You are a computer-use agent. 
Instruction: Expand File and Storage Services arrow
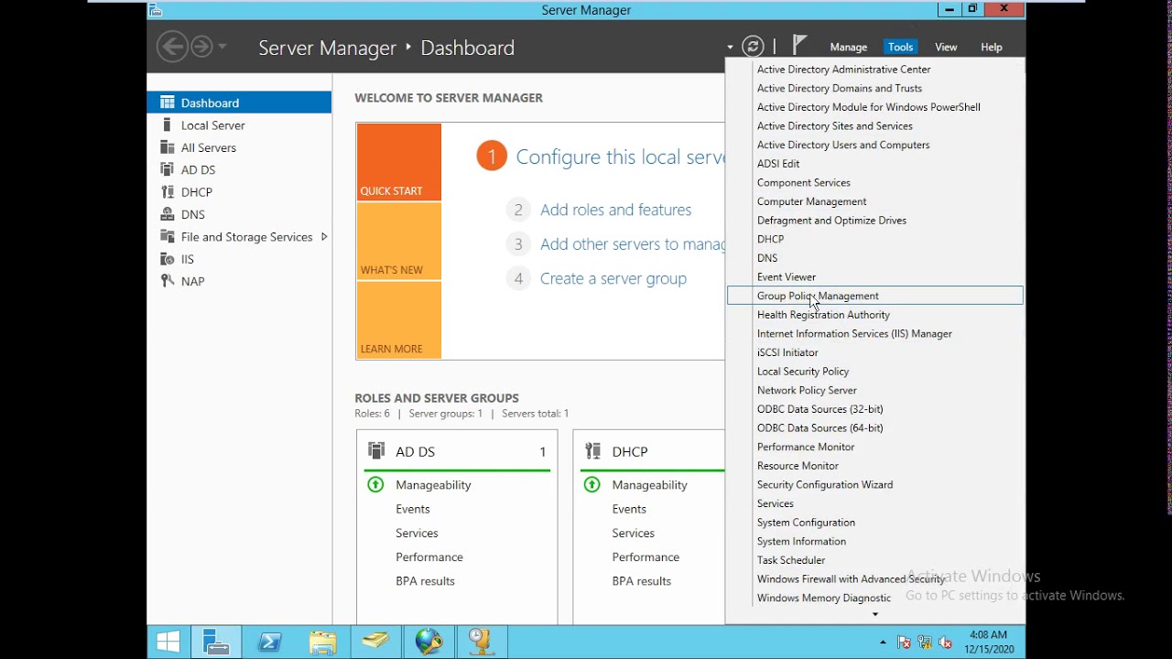pyautogui.click(x=324, y=236)
